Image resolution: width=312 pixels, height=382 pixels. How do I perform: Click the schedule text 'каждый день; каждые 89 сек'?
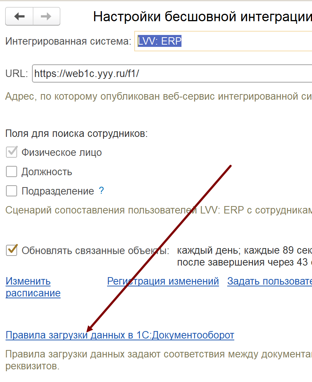click(244, 250)
